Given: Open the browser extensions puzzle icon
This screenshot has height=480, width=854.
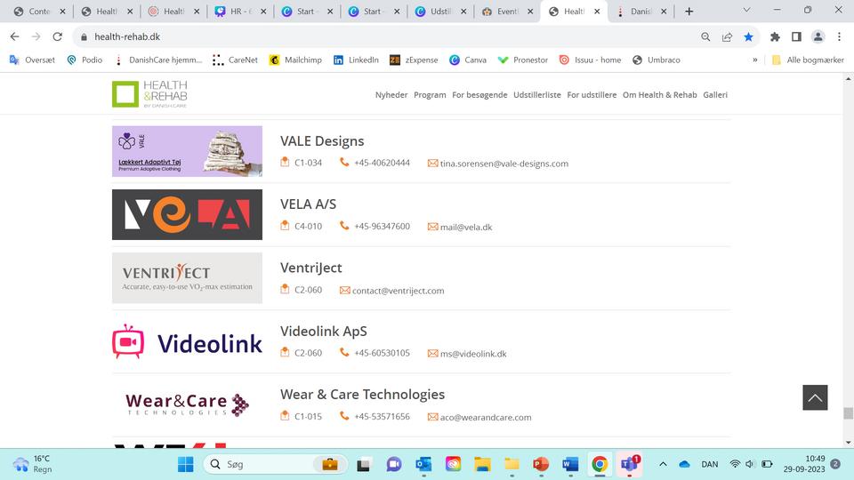Looking at the screenshot, I should pyautogui.click(x=775, y=36).
